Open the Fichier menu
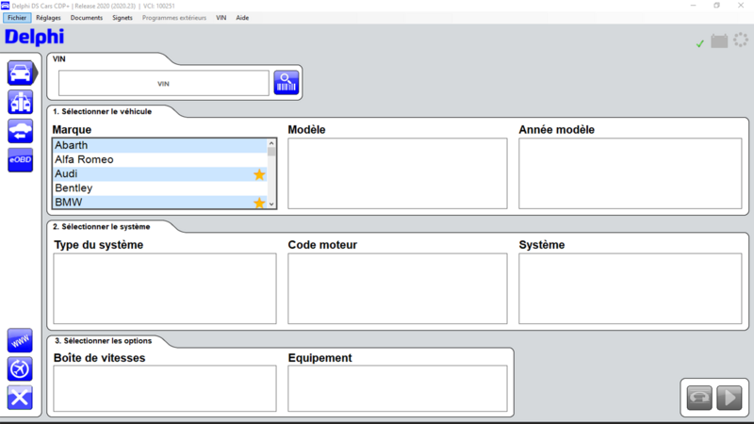The height and width of the screenshot is (424, 754). [17, 18]
